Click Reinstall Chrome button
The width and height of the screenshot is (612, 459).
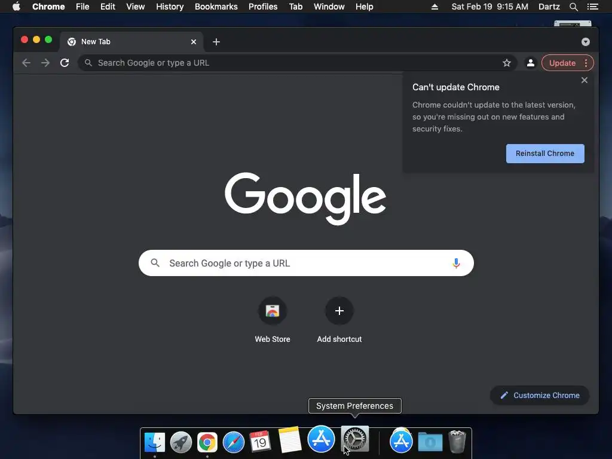click(x=545, y=154)
